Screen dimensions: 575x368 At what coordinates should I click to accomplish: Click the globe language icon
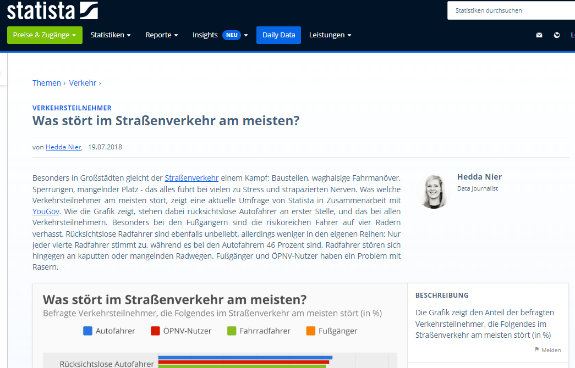pos(557,35)
